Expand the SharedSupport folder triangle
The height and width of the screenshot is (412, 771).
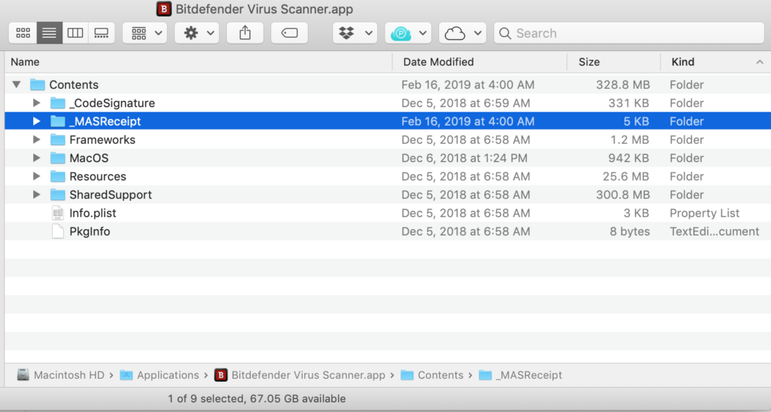pos(36,194)
